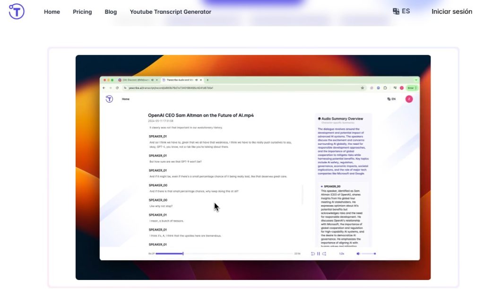Open the Youtube Transcript Generator link
Image resolution: width=484 pixels, height=289 pixels.
click(171, 12)
